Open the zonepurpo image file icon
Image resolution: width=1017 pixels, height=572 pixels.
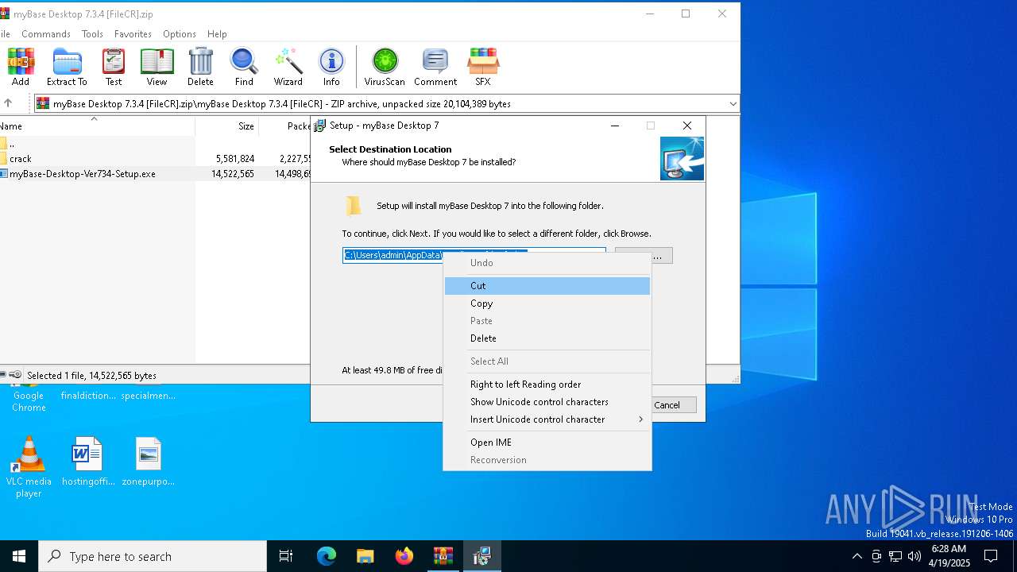pyautogui.click(x=149, y=462)
